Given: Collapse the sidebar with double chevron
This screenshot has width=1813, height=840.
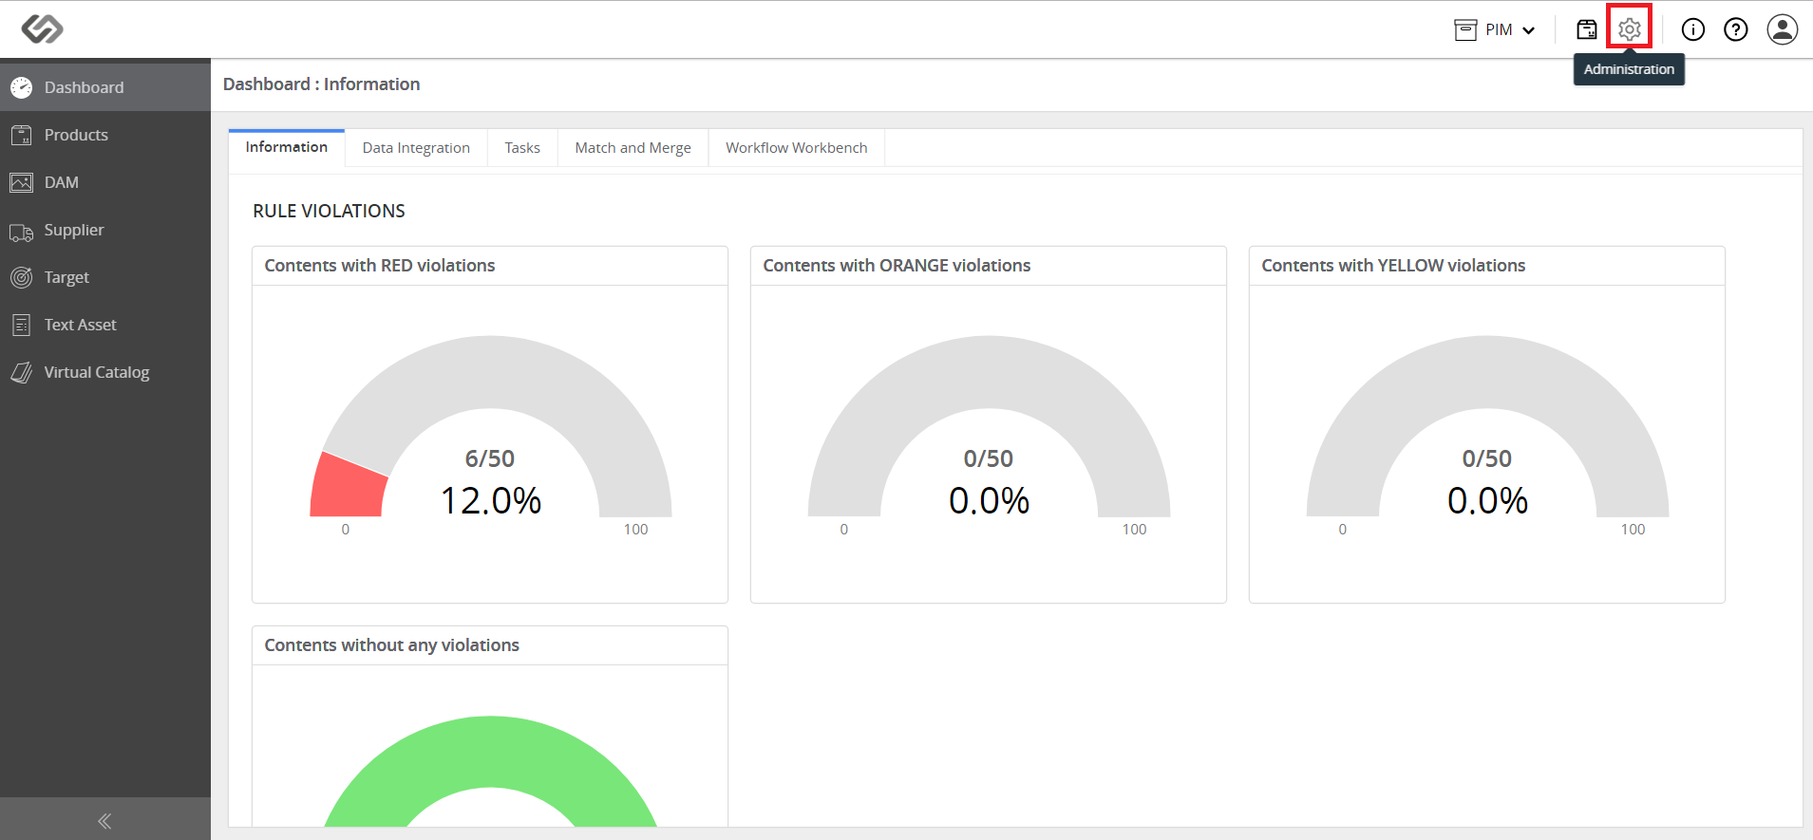Looking at the screenshot, I should (104, 820).
